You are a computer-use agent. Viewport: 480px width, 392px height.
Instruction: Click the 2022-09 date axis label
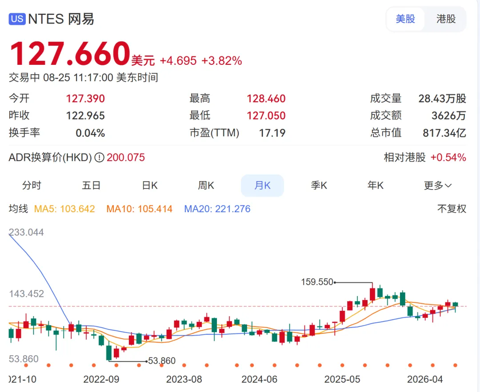(101, 380)
